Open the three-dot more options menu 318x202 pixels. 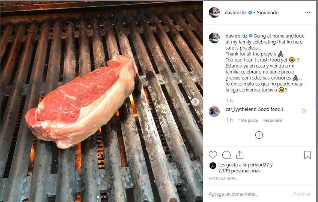(x=307, y=12)
